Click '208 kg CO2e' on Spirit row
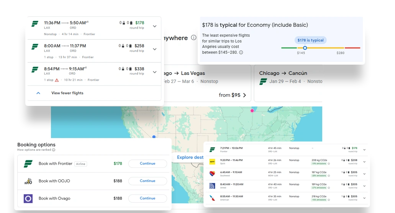Image resolution: width=395 pixels, height=213 pixels. click(319, 160)
